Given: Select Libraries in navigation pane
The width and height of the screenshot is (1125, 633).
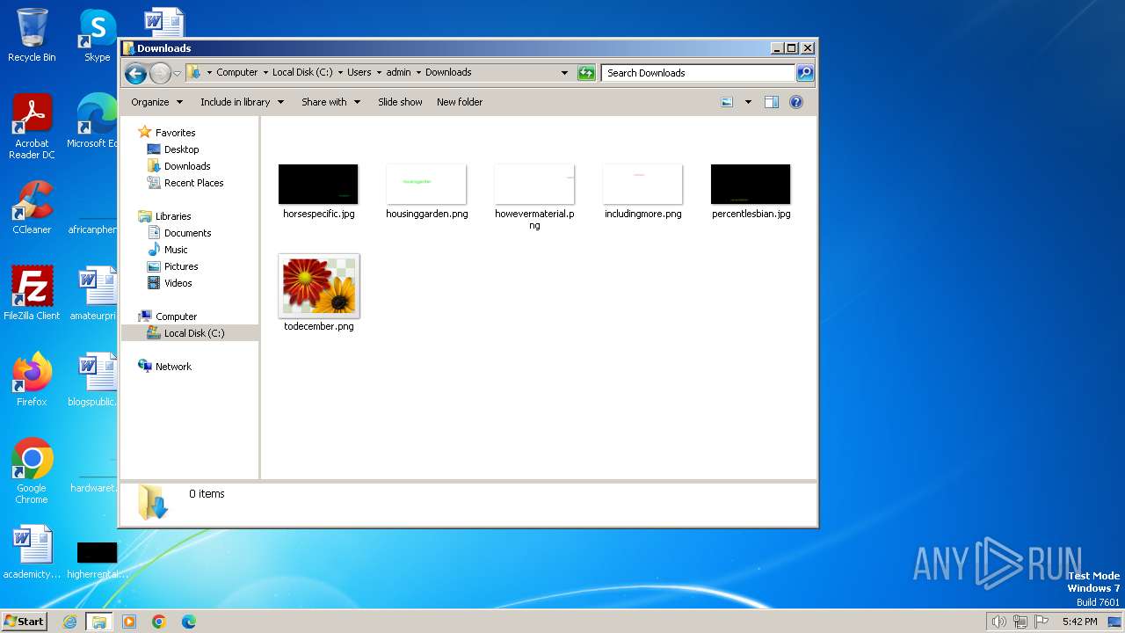Looking at the screenshot, I should (x=173, y=216).
